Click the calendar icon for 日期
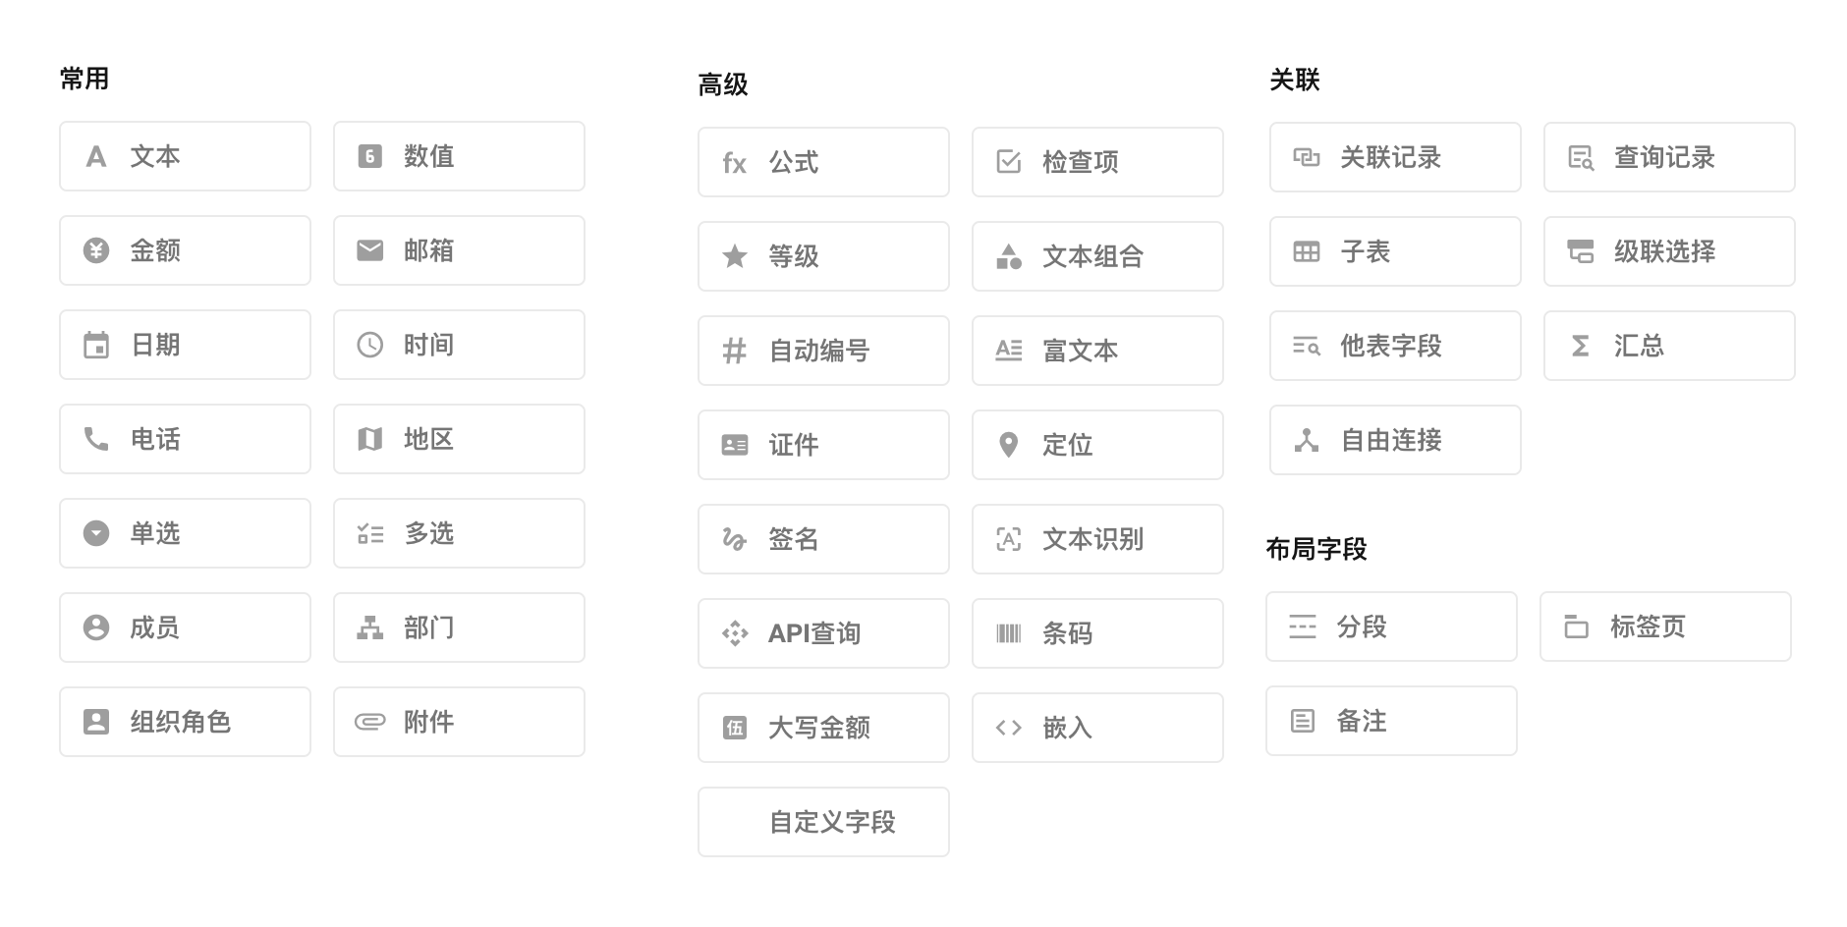 [x=96, y=345]
